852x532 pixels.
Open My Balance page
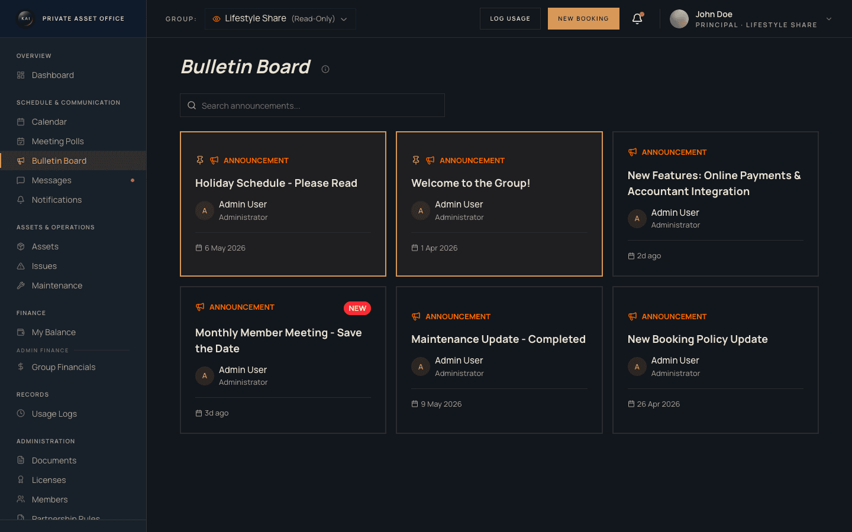pyautogui.click(x=73, y=332)
